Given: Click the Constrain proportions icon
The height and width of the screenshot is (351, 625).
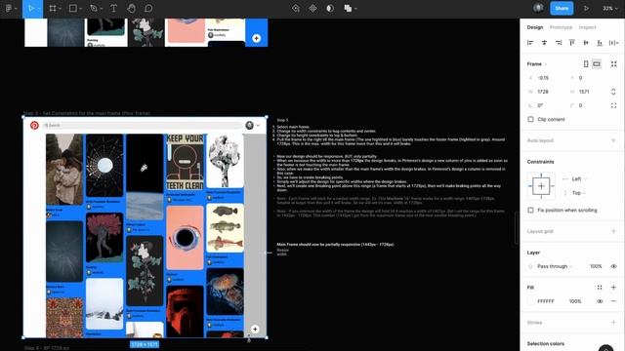Looking at the screenshot, I should pyautogui.click(x=613, y=92).
